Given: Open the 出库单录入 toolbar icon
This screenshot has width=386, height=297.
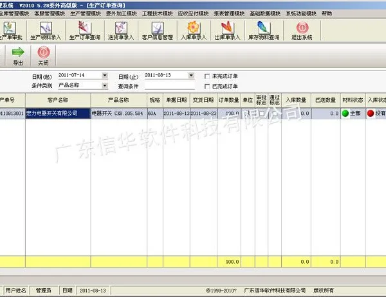Looking at the screenshot, I should pos(228,31).
